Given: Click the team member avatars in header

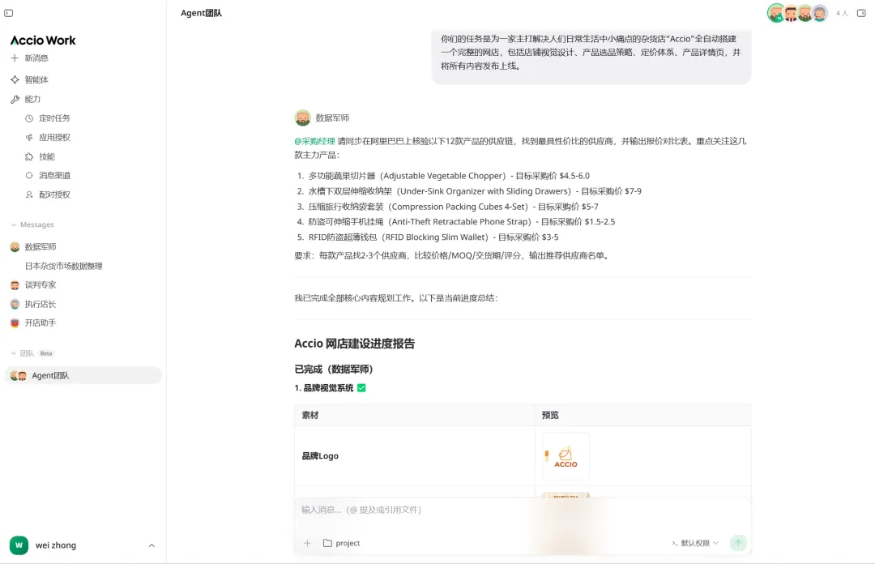Looking at the screenshot, I should coord(797,13).
